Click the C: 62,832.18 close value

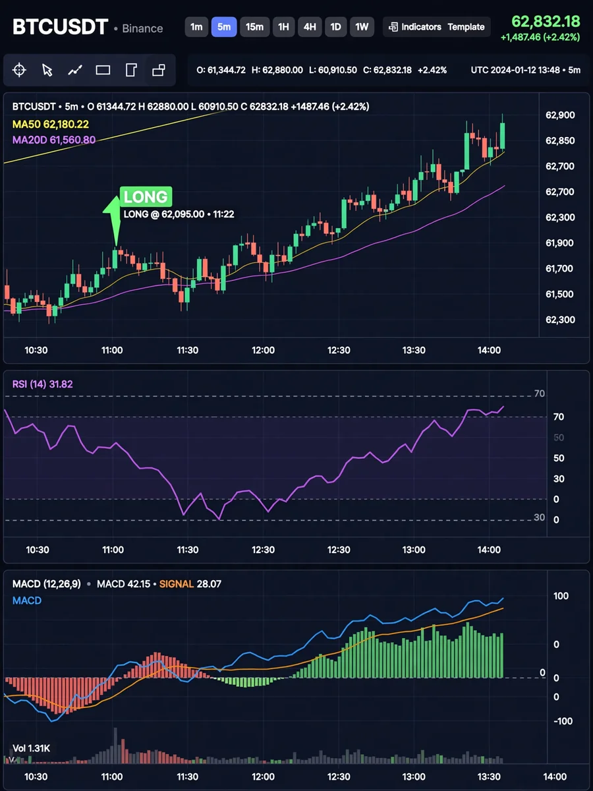(x=388, y=70)
